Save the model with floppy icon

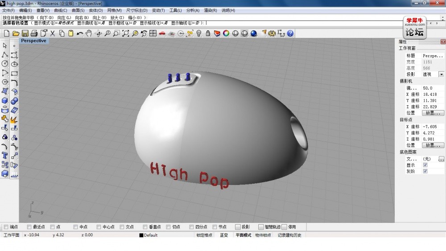click(x=25, y=33)
